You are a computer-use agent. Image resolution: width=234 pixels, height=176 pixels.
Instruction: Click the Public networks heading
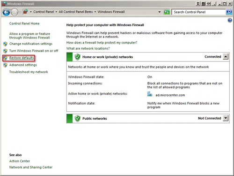pos(95,119)
